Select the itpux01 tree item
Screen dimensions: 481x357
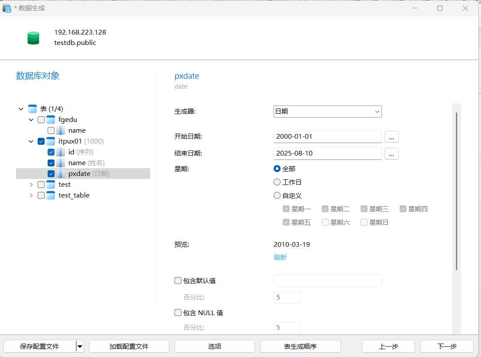pyautogui.click(x=70, y=141)
